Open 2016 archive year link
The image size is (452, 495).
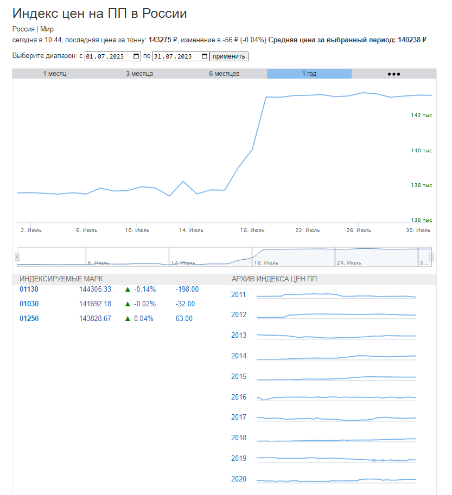click(238, 397)
